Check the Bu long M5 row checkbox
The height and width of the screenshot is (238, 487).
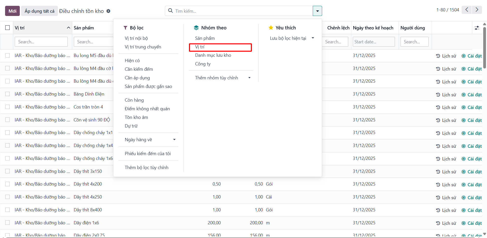[x=8, y=56]
